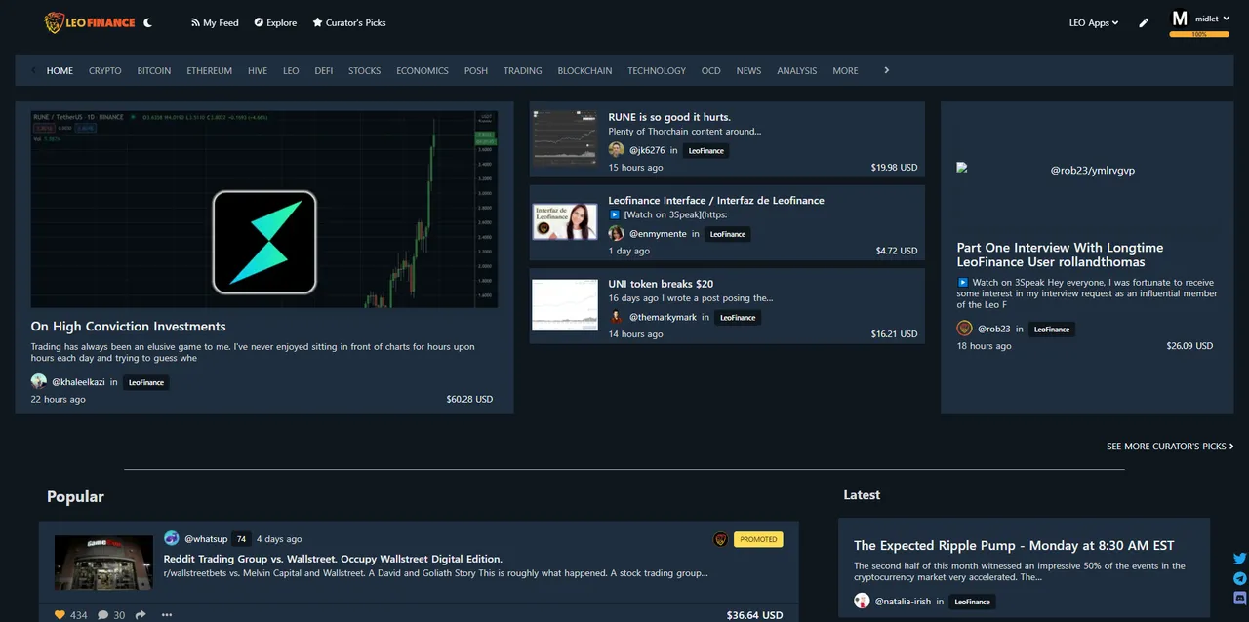Screen dimensions: 1249x622
Task: Open @khaleelkazi profile link
Action: coord(77,382)
